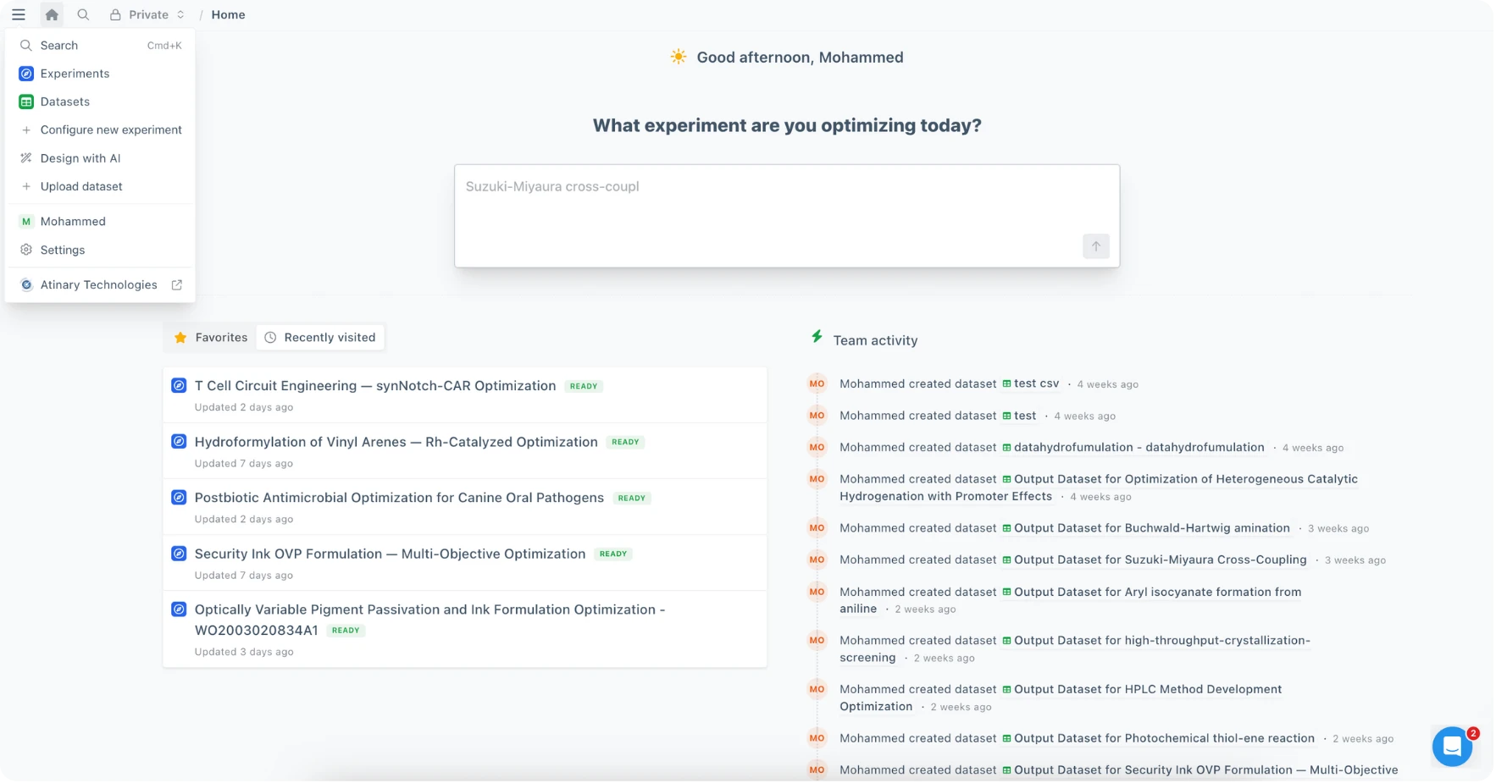The image size is (1496, 783).
Task: Click the Settings gear icon in menu
Action: (26, 251)
